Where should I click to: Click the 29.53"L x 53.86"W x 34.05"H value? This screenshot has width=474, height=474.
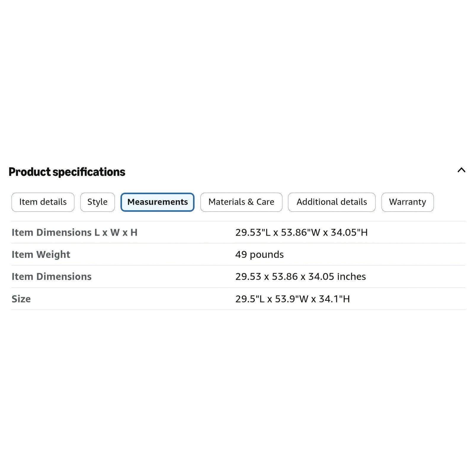click(x=302, y=232)
